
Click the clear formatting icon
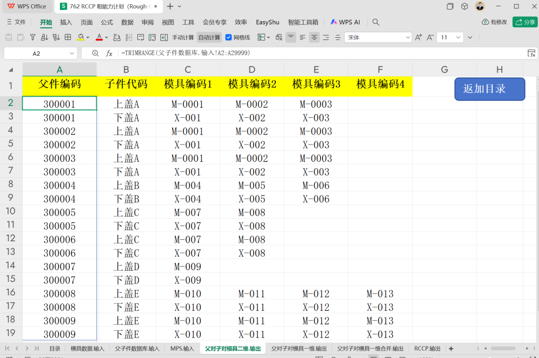tap(279, 37)
